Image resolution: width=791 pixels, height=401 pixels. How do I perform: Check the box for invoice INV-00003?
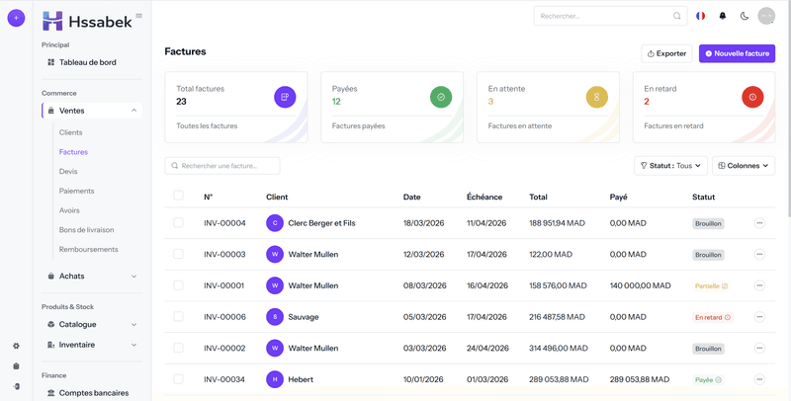point(178,254)
